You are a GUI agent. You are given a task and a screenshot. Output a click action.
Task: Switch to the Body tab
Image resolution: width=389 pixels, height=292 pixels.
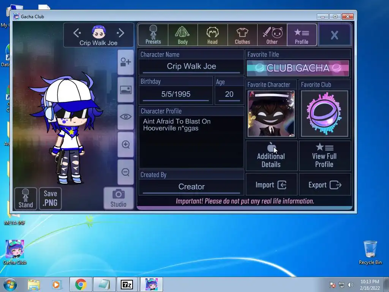(x=183, y=35)
